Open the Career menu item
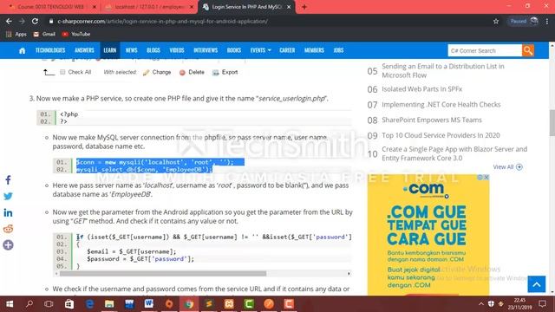 tap(287, 50)
